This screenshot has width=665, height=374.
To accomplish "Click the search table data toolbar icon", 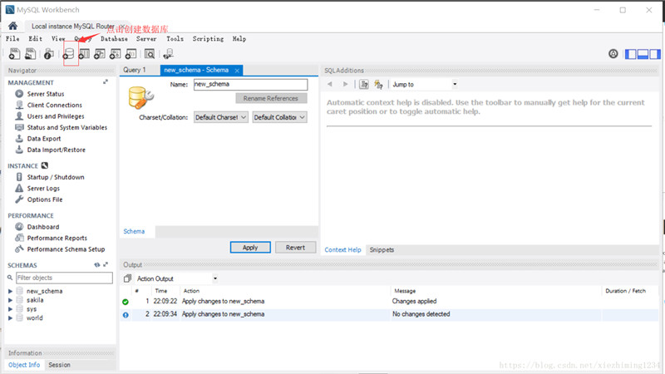I will 150,54.
